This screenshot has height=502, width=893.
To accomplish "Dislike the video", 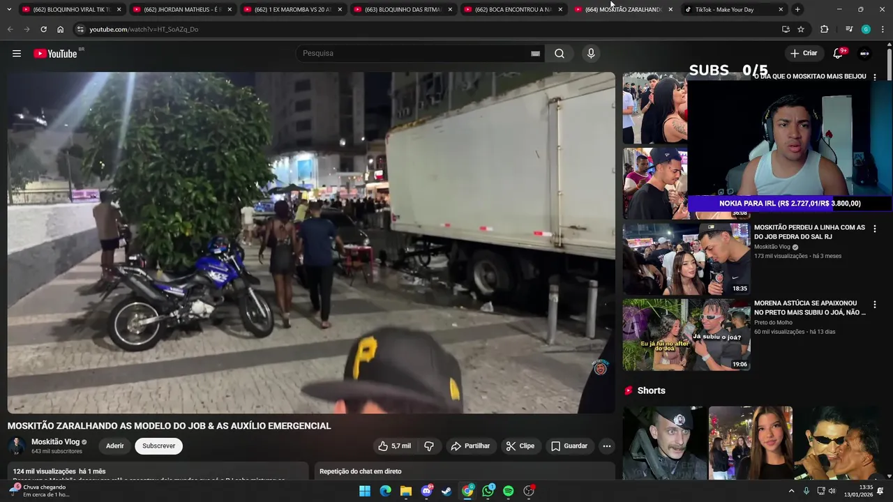I will 429,446.
